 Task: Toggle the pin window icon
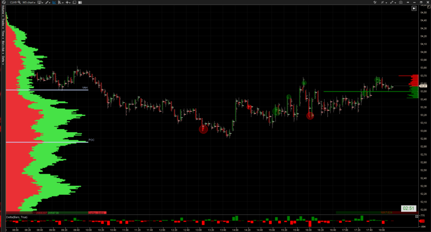click(407, 3)
